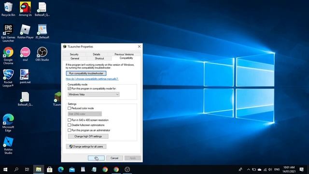Switch to the Shortcut tab
This screenshot has width=309, height=174.
[x=99, y=58]
